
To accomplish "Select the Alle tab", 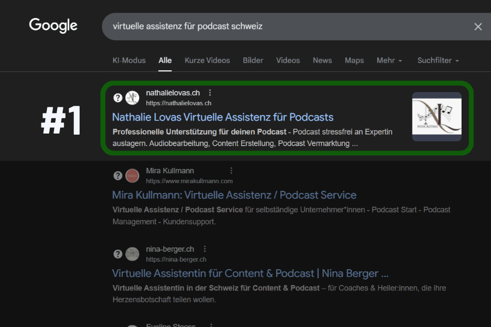I will tap(165, 60).
